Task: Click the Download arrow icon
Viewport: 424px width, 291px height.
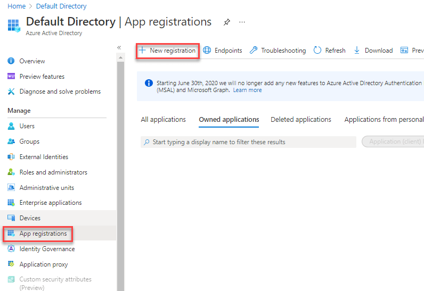Action: [x=357, y=50]
